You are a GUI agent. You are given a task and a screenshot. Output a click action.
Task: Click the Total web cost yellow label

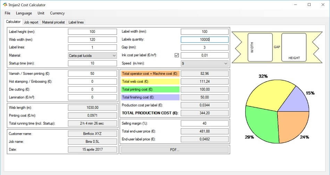click(150, 81)
